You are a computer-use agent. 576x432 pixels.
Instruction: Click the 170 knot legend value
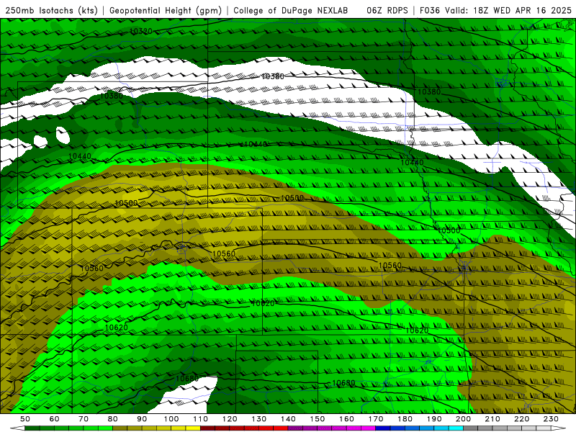376,419
